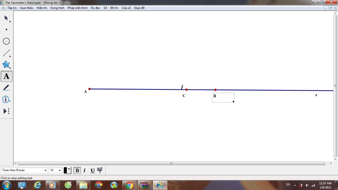
Task: Click red point A on the line
Action: pos(89,89)
